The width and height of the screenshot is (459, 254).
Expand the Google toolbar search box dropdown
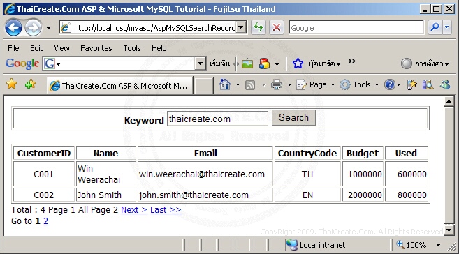(200, 63)
